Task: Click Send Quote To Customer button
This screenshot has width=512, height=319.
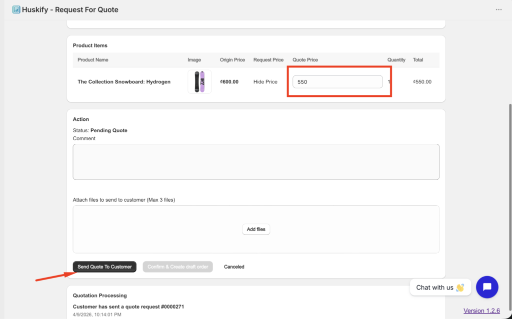Action: (x=104, y=267)
